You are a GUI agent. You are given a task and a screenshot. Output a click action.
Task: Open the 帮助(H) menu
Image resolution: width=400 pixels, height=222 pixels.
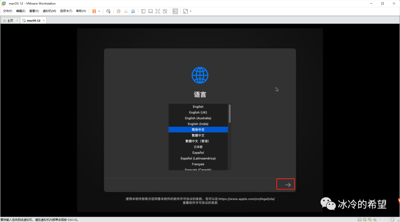tap(81, 11)
